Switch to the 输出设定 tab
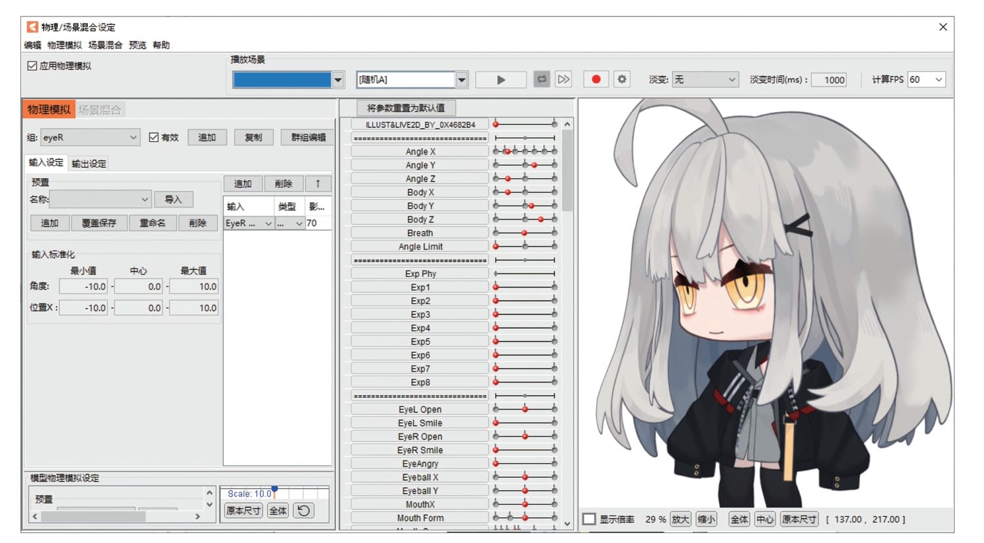The width and height of the screenshot is (984, 543). pos(89,164)
